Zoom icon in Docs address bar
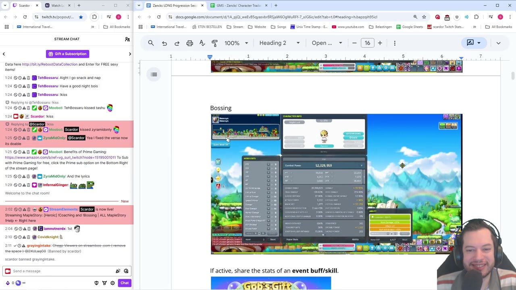516x290 pixels. [415, 17]
